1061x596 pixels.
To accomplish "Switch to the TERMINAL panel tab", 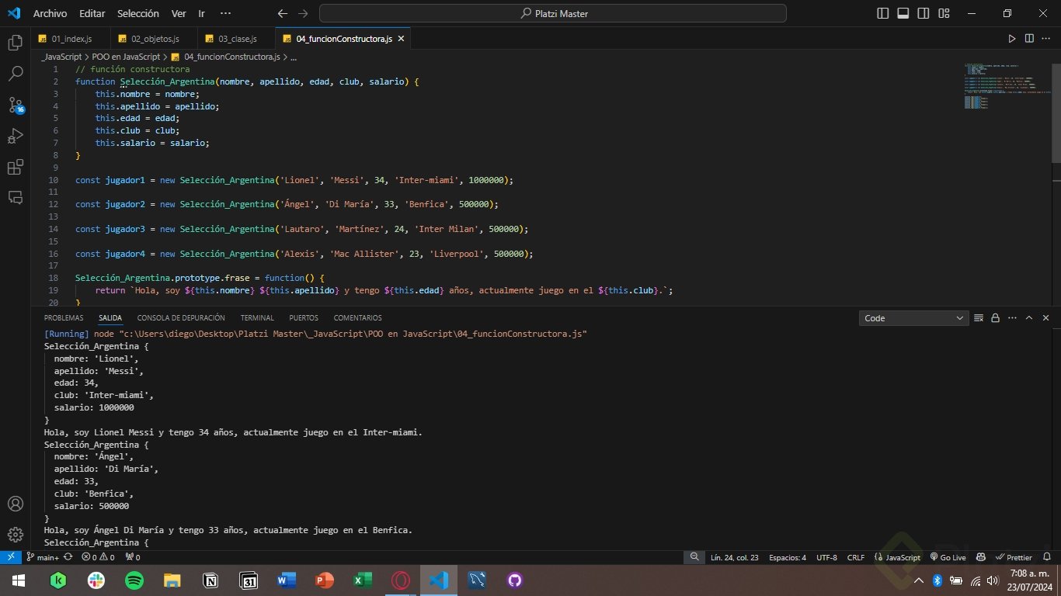I will (x=257, y=318).
